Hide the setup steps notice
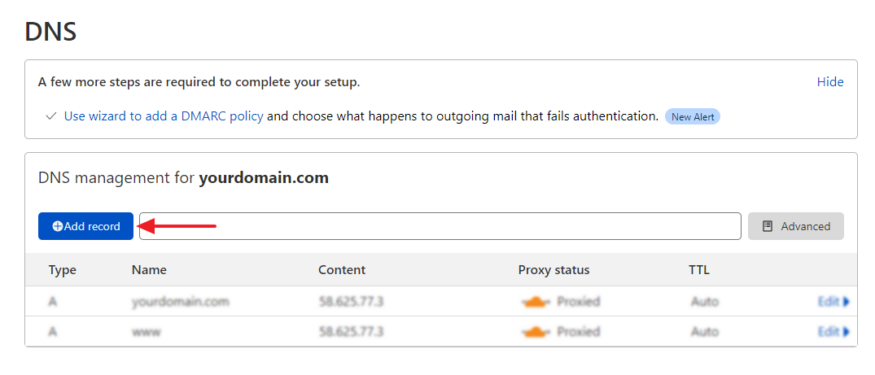The width and height of the screenshot is (875, 375). coord(829,82)
